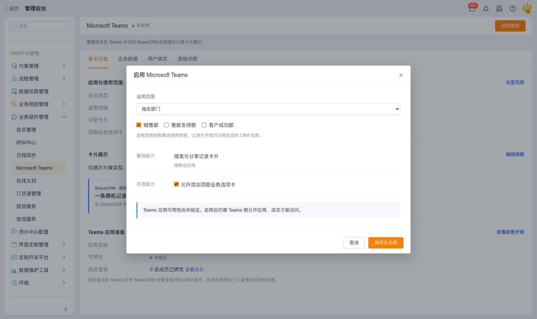This screenshot has height=319, width=537.
Task: Expand the 流程管理 chevron
Action: pos(64,79)
